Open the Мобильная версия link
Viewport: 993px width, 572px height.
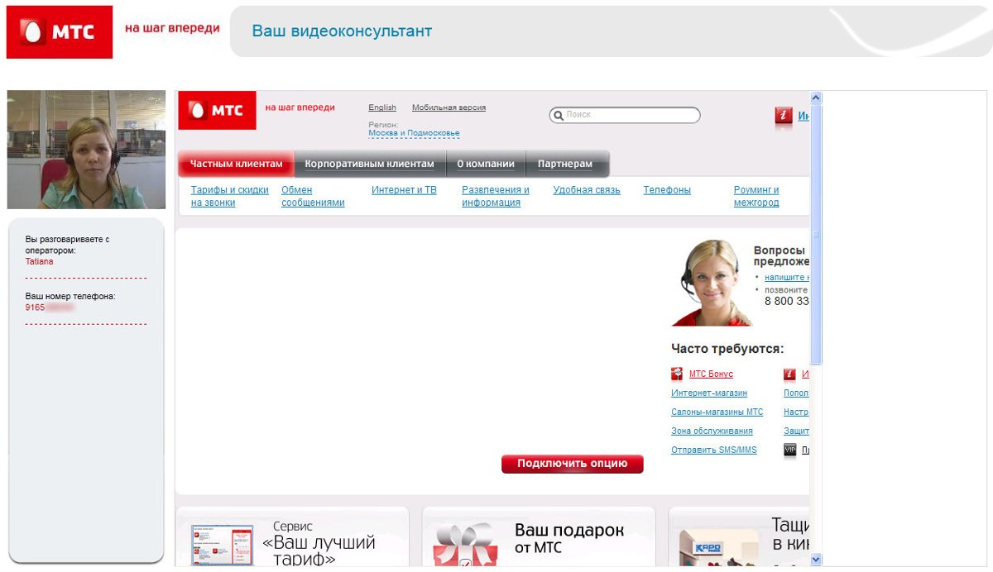coord(449,107)
